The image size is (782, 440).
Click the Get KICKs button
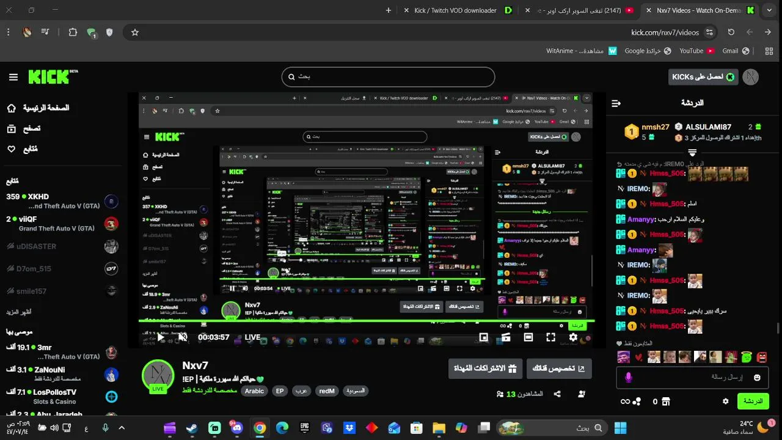coord(704,77)
